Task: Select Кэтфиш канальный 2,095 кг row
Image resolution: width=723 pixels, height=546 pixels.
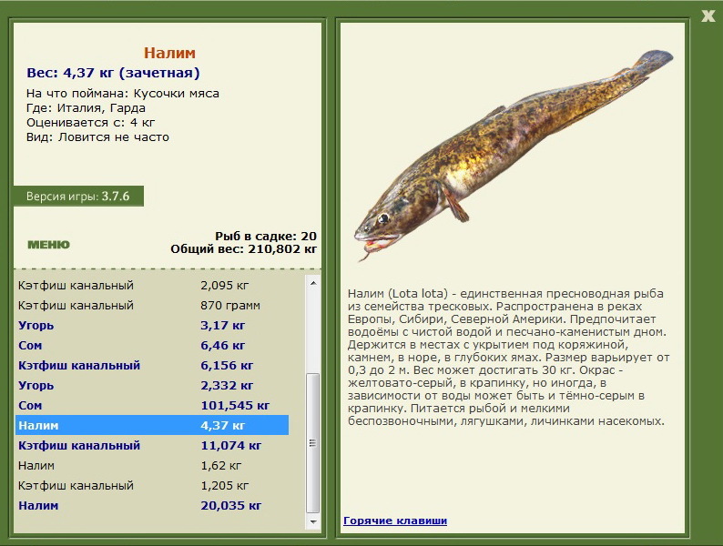Action: pyautogui.click(x=151, y=285)
